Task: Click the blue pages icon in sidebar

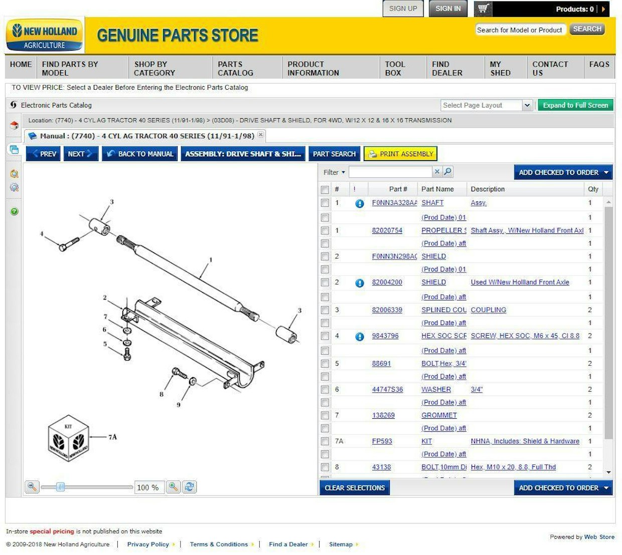Action: pyautogui.click(x=14, y=149)
